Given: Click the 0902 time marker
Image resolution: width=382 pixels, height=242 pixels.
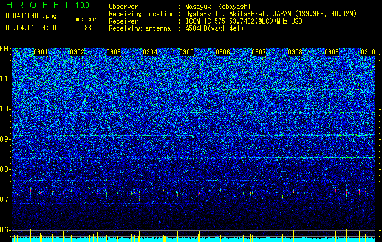Looking at the screenshot, I should (x=77, y=52).
